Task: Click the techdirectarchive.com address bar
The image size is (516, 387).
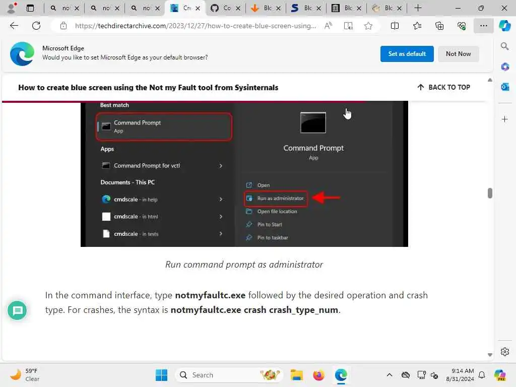Action: pyautogui.click(x=196, y=26)
